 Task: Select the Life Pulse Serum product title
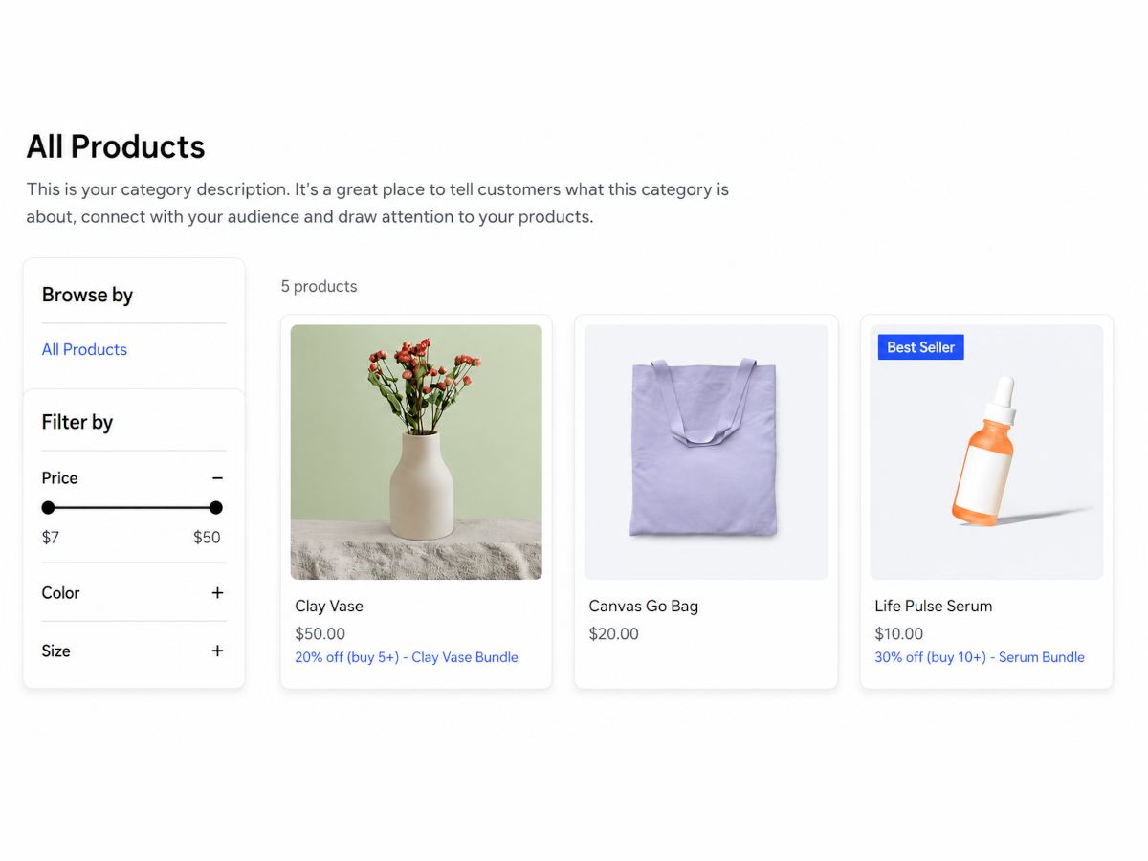pyautogui.click(x=934, y=606)
